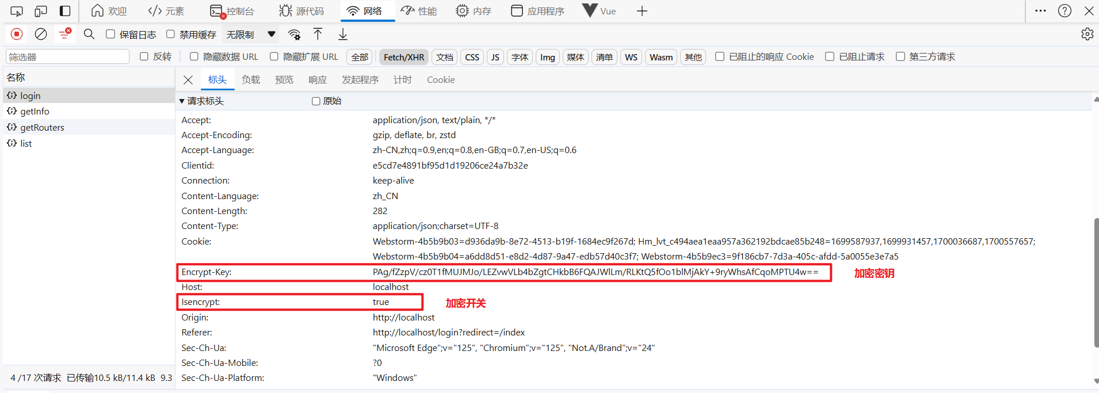Filter requests by Img

pos(547,57)
